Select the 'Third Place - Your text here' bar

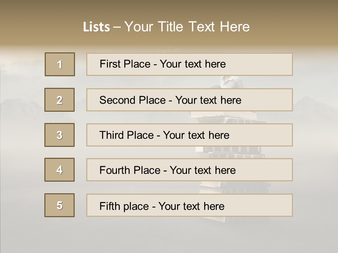point(189,135)
